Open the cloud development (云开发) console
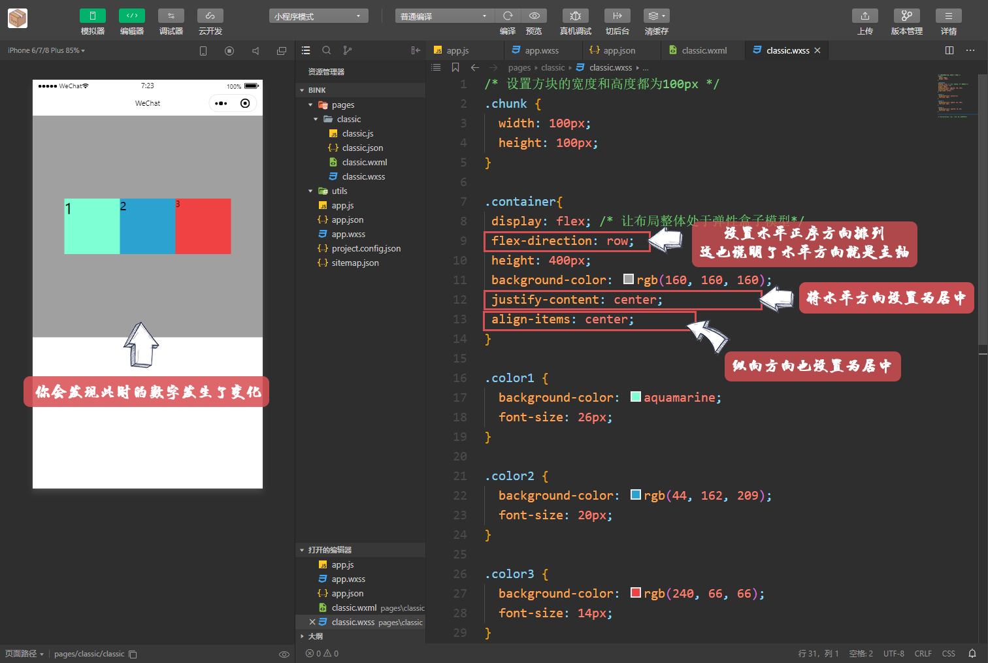This screenshot has height=663, width=988. point(210,16)
